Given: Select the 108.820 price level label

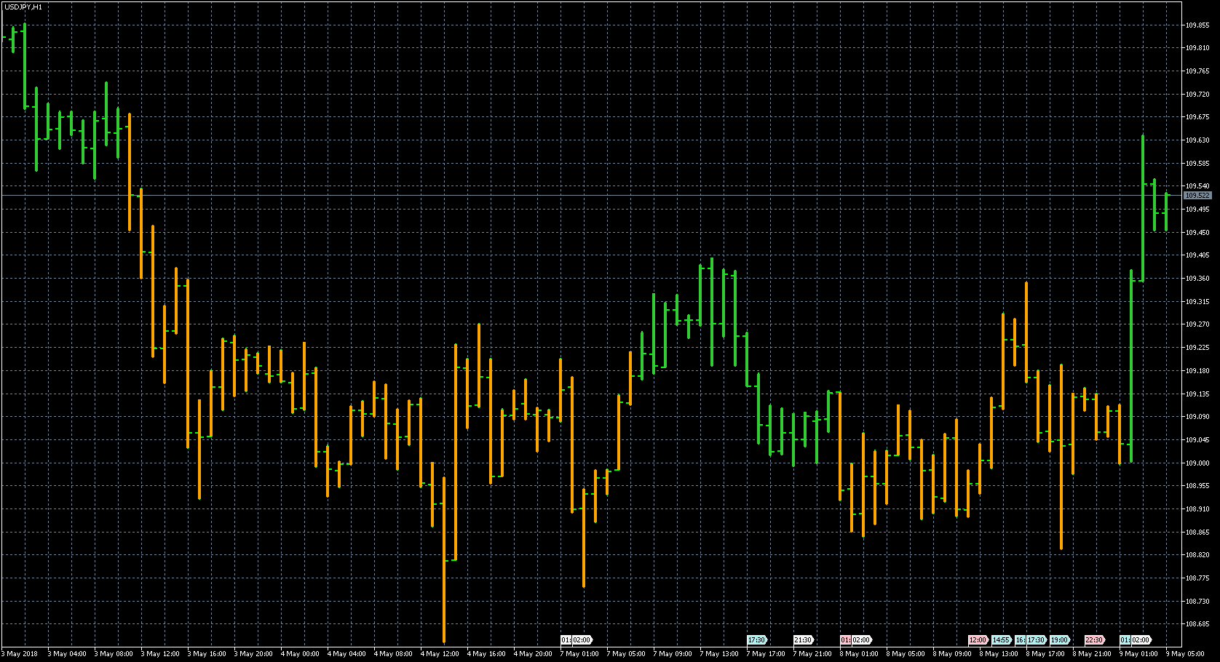Looking at the screenshot, I should (1197, 555).
